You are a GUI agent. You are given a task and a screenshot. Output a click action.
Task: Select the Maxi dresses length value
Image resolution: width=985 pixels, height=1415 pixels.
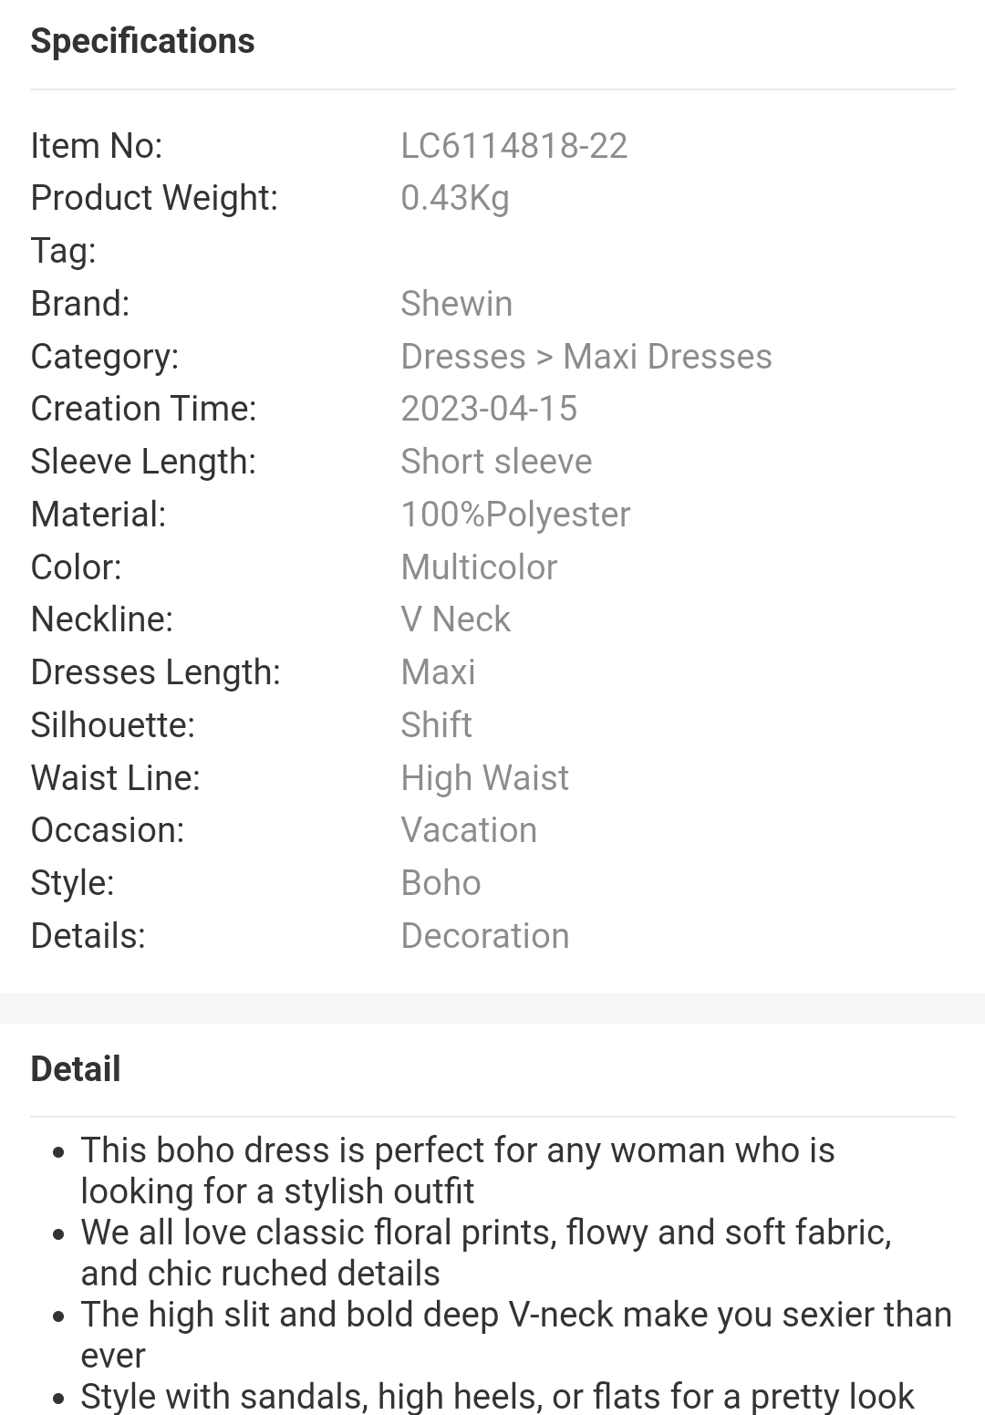point(438,672)
